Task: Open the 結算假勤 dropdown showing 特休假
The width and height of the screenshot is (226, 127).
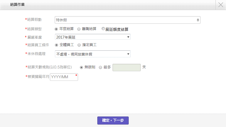Action: [127, 20]
